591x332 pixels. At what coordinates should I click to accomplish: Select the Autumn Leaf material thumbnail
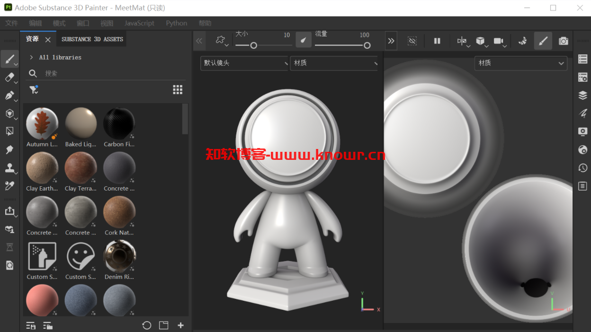[42, 123]
